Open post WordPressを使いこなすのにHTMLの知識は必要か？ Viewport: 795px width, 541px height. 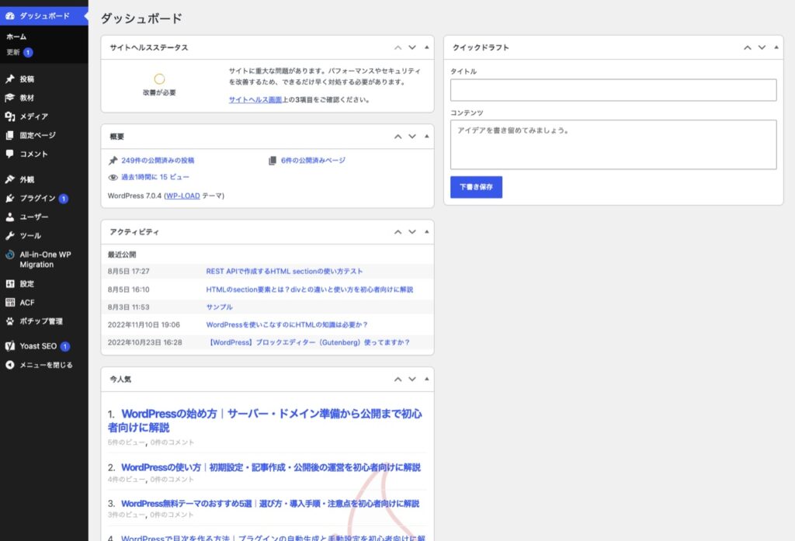(287, 324)
